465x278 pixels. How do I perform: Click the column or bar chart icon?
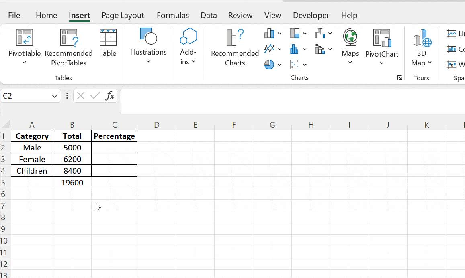point(269,33)
